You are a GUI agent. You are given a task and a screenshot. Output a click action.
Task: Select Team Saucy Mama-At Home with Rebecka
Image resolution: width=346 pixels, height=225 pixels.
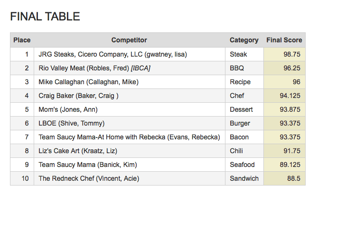point(129,137)
